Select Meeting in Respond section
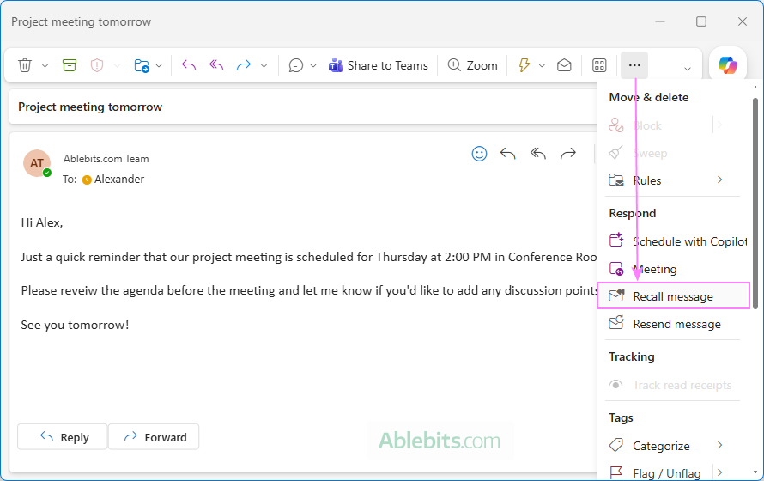The width and height of the screenshot is (764, 481). (672, 269)
